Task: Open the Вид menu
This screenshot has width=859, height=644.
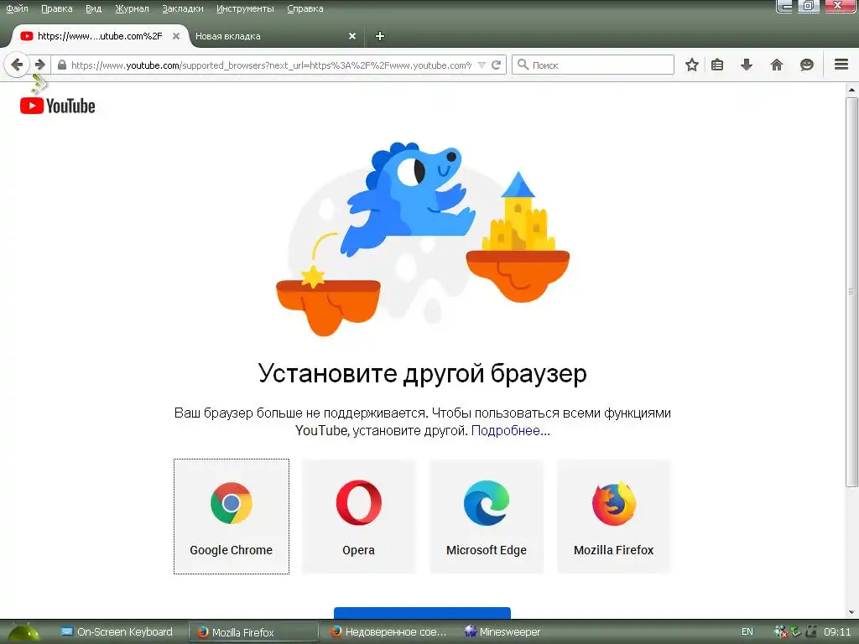Action: coord(94,8)
